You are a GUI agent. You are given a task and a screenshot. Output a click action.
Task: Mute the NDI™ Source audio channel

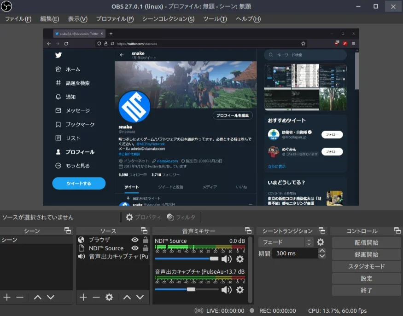[227, 259]
